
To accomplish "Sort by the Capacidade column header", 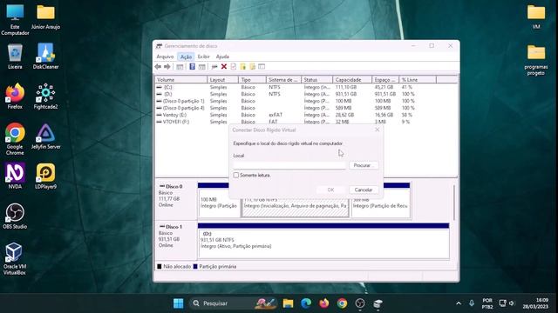I will pyautogui.click(x=352, y=80).
